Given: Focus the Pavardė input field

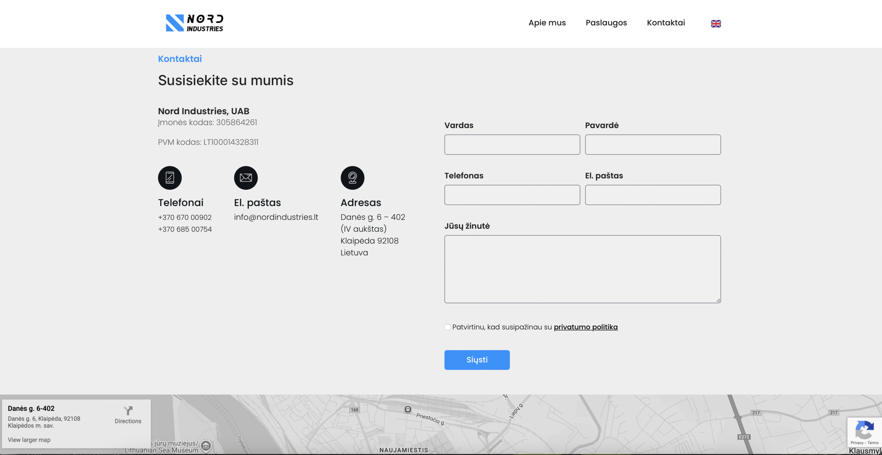Looking at the screenshot, I should click(x=653, y=145).
